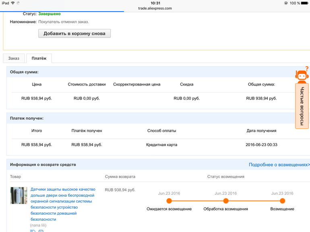Click the 'Обработка возмещения' timeline dot
This screenshot has height=232, width=310.
click(x=226, y=201)
